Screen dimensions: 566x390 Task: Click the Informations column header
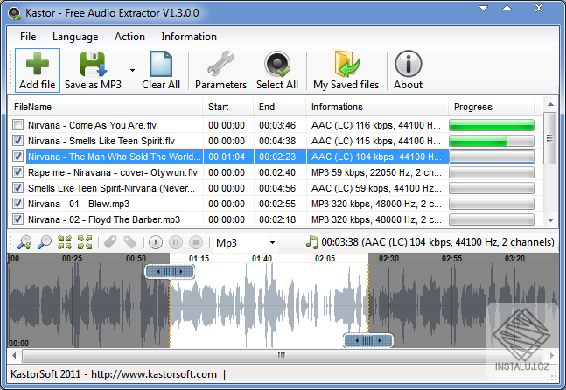coord(377,107)
